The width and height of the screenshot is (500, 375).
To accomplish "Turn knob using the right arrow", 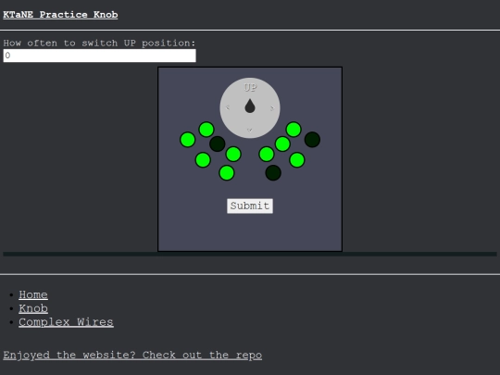I will point(272,108).
